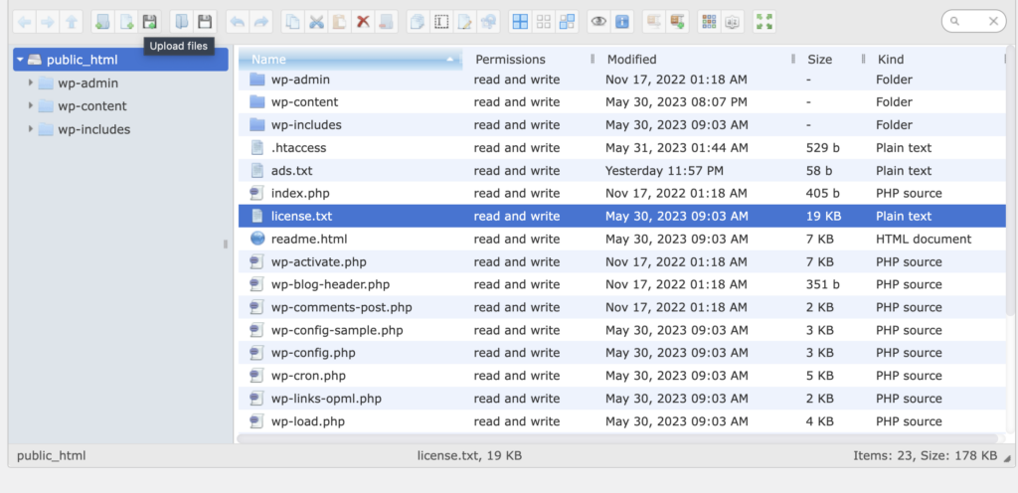Click the Rename text-cursor icon

441,22
